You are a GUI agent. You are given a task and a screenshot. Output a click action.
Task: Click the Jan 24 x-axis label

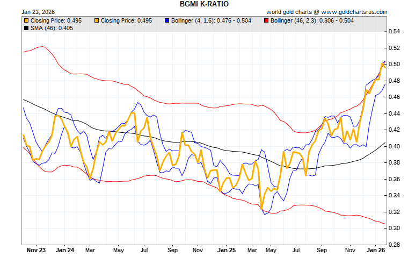click(64, 250)
